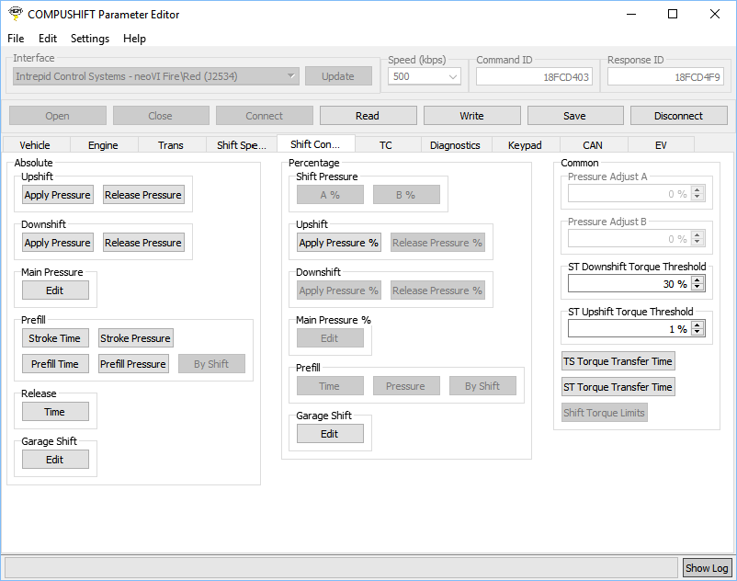This screenshot has width=737, height=581.
Task: Select the Keypad tab
Action: (525, 145)
